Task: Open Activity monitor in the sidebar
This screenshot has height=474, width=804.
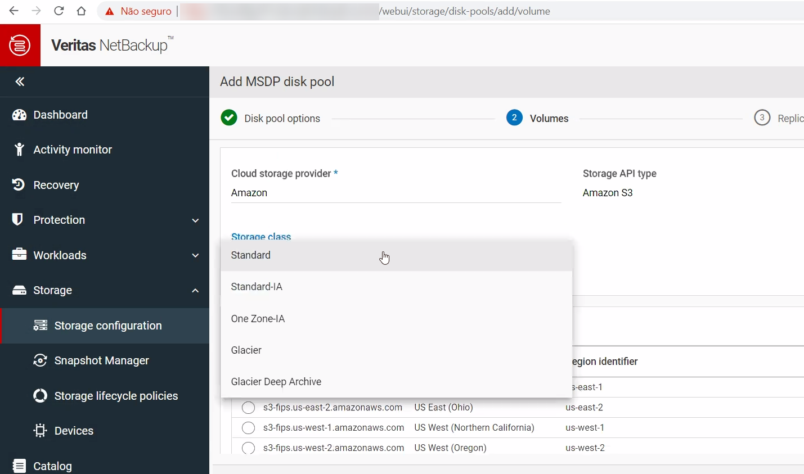Action: pyautogui.click(x=72, y=150)
